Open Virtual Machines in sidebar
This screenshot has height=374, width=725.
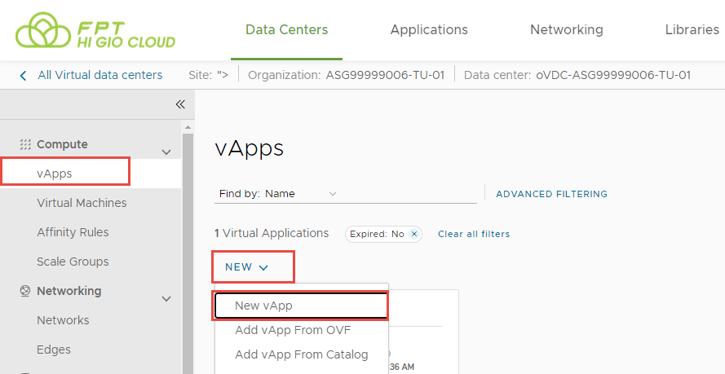click(x=82, y=203)
